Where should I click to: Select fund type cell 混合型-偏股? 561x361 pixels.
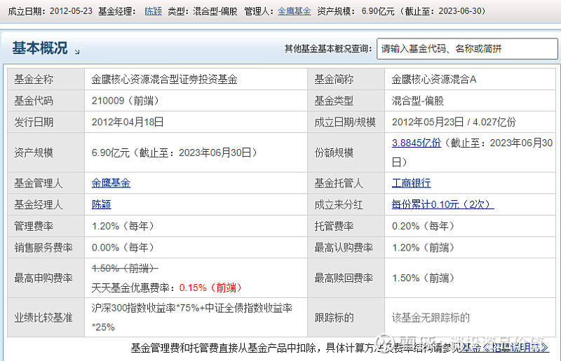417,101
